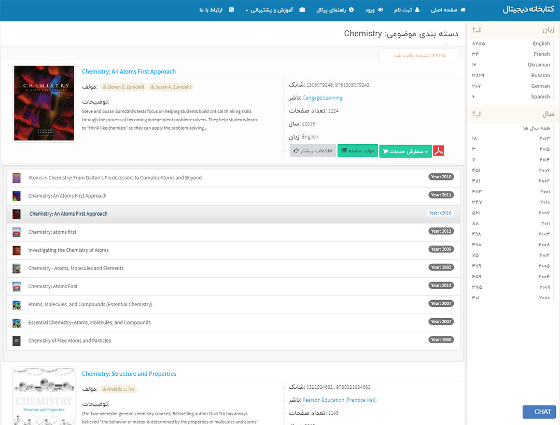The image size is (560, 425).
Task: Click the Structure and Properties book cover
Action: click(x=44, y=396)
